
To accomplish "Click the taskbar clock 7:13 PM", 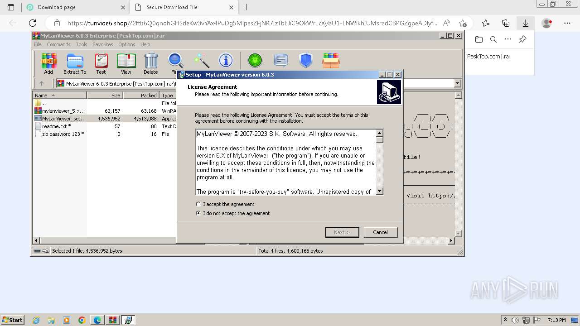I will [x=556, y=320].
